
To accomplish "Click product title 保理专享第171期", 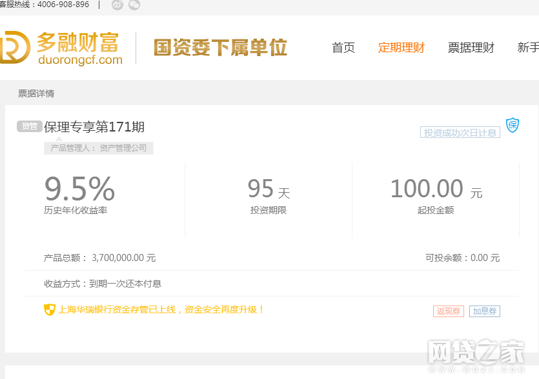I will pyautogui.click(x=94, y=127).
